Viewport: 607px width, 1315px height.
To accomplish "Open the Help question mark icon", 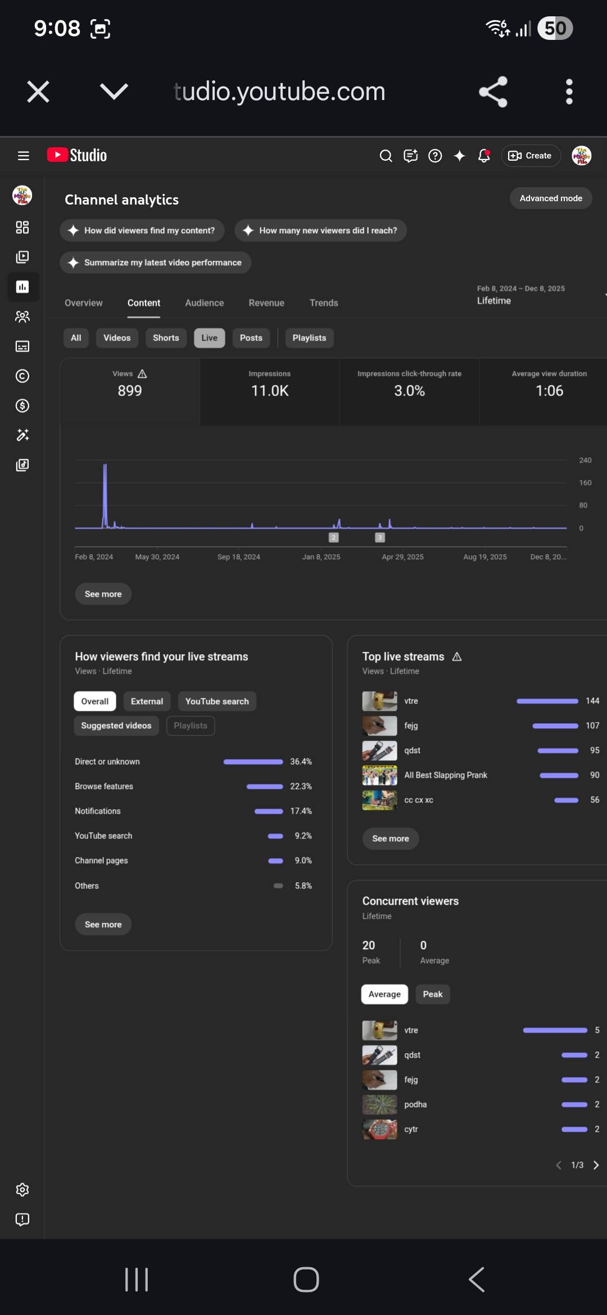I will (435, 156).
